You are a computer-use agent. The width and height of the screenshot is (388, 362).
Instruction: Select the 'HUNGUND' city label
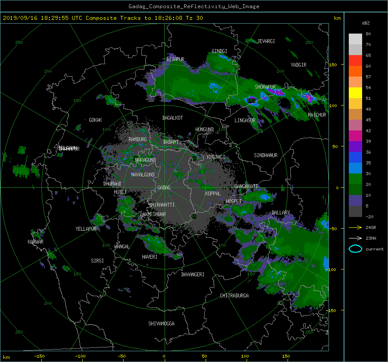(204, 130)
